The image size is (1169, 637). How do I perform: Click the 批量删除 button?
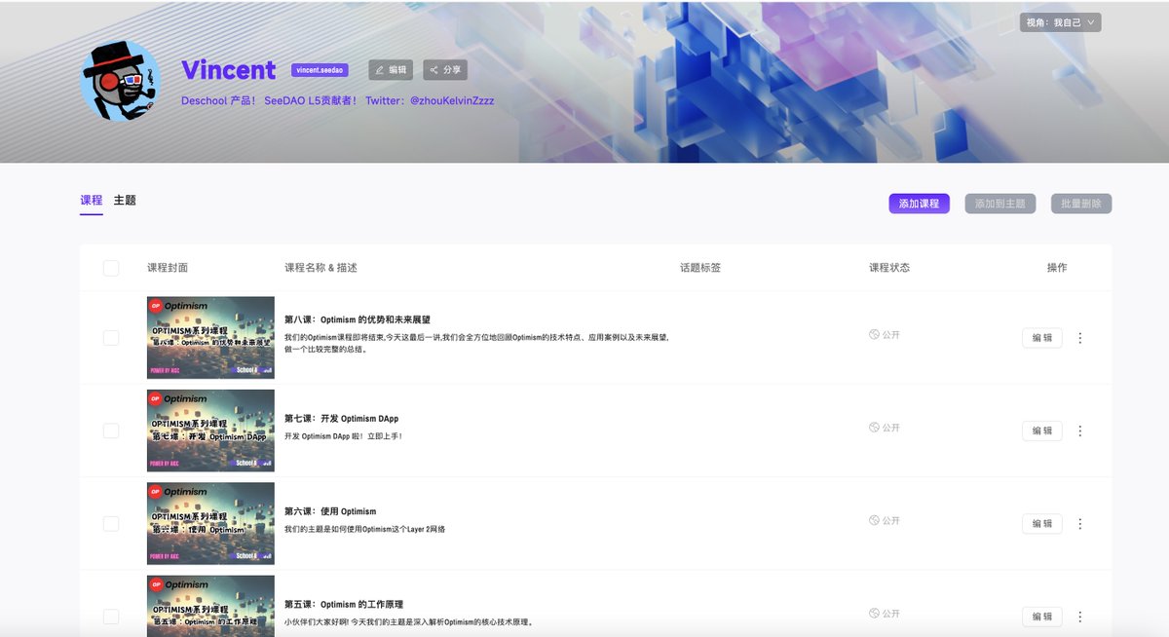1081,204
